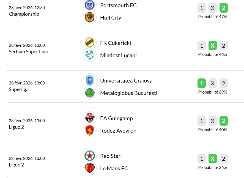Click the Mladost Lucani team logo

[90, 55]
